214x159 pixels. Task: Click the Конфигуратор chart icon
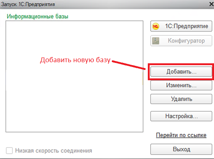pyautogui.click(x=156, y=41)
